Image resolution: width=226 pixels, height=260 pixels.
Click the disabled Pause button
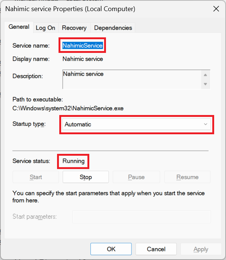136,177
